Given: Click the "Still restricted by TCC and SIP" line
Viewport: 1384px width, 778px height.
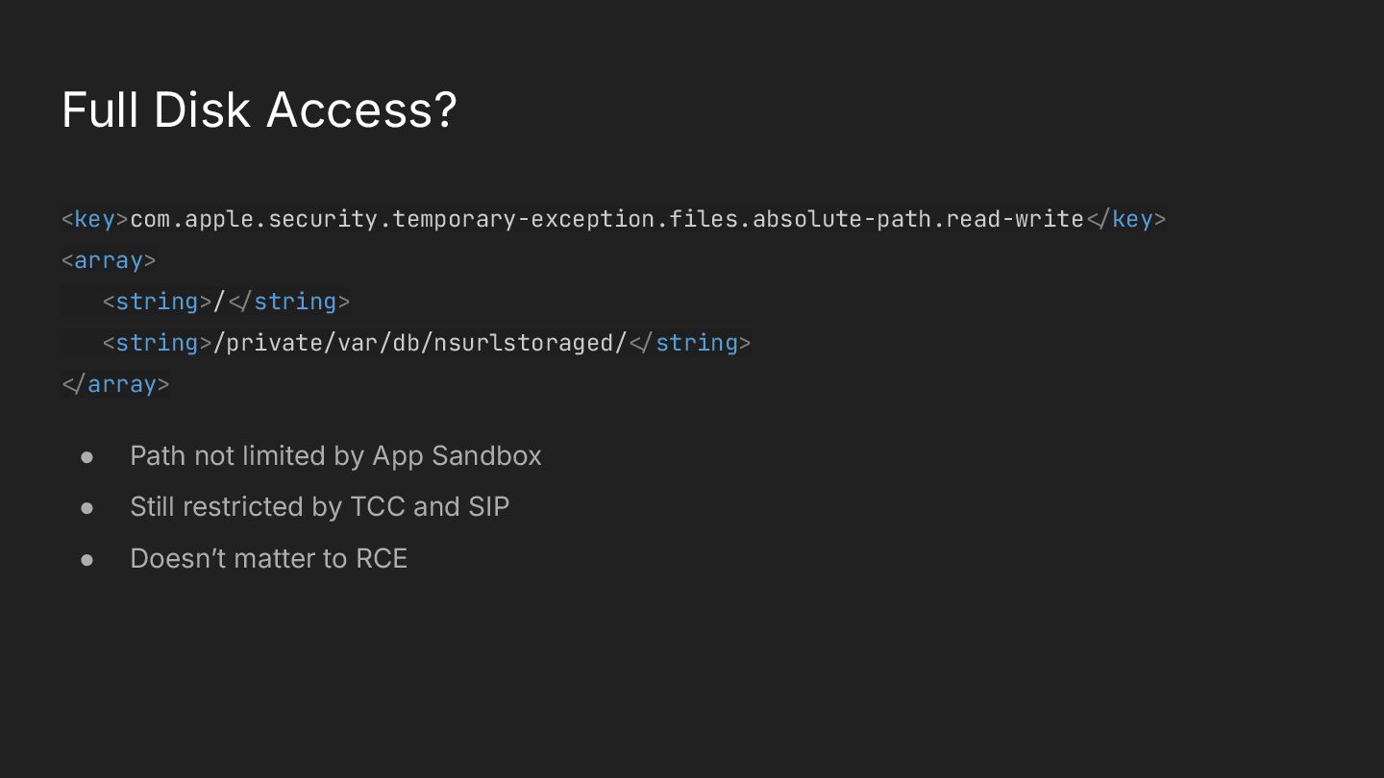Looking at the screenshot, I should (x=319, y=506).
